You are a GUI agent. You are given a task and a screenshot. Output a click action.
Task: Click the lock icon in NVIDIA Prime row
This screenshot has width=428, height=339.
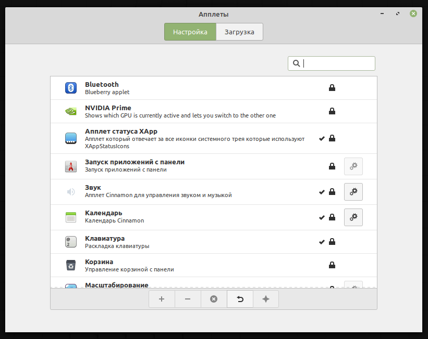[x=332, y=111]
